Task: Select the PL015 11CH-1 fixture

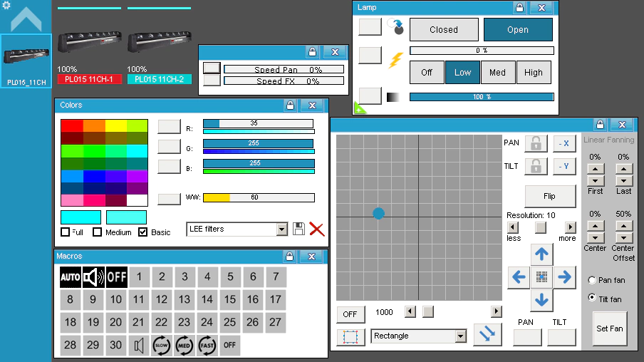Action: pos(89,79)
